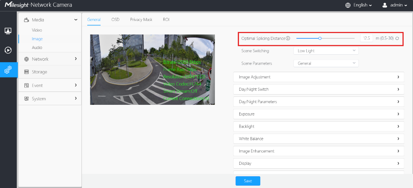Switch to the ROI tab
Viewport: 413px width, 188px height.
click(x=166, y=20)
